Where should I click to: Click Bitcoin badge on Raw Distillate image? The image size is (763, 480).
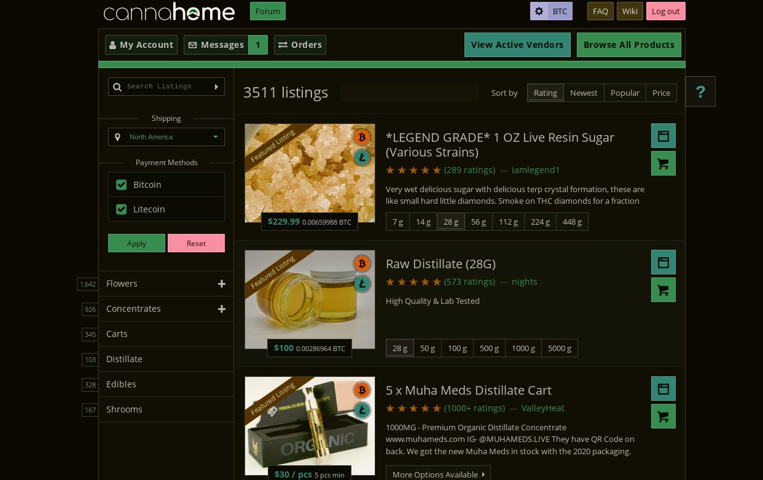click(x=362, y=264)
